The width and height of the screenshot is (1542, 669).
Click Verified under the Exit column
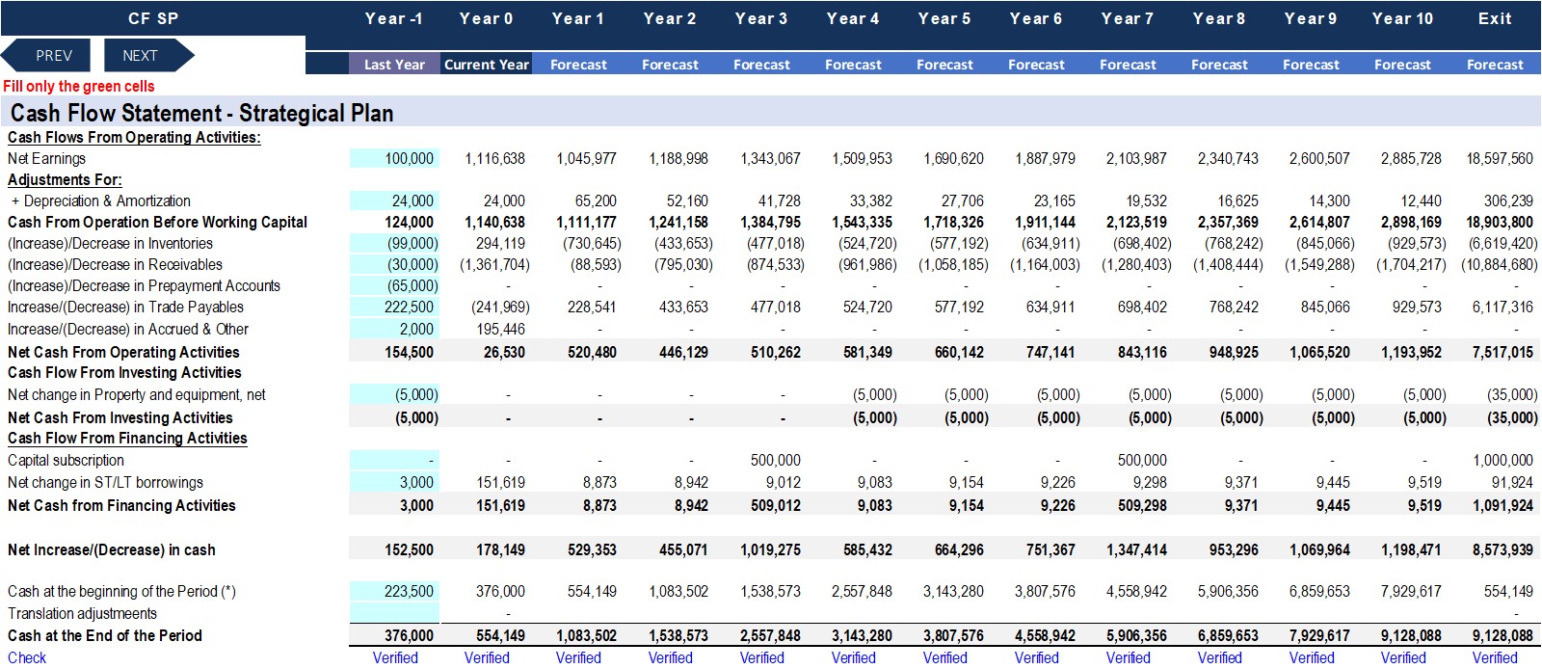coord(1495,657)
